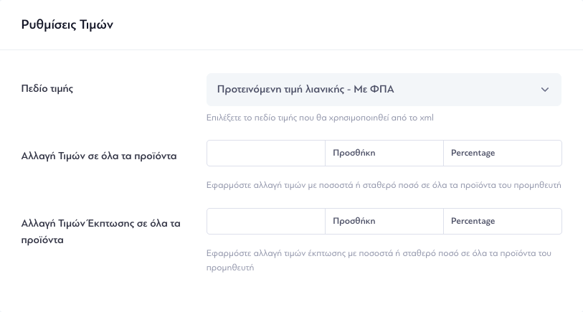Open Προσθήκη selector in the Έκπτωσης row
583x312 pixels.
point(384,221)
